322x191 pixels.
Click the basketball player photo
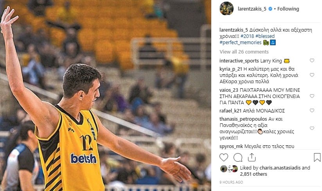[x=106, y=95]
